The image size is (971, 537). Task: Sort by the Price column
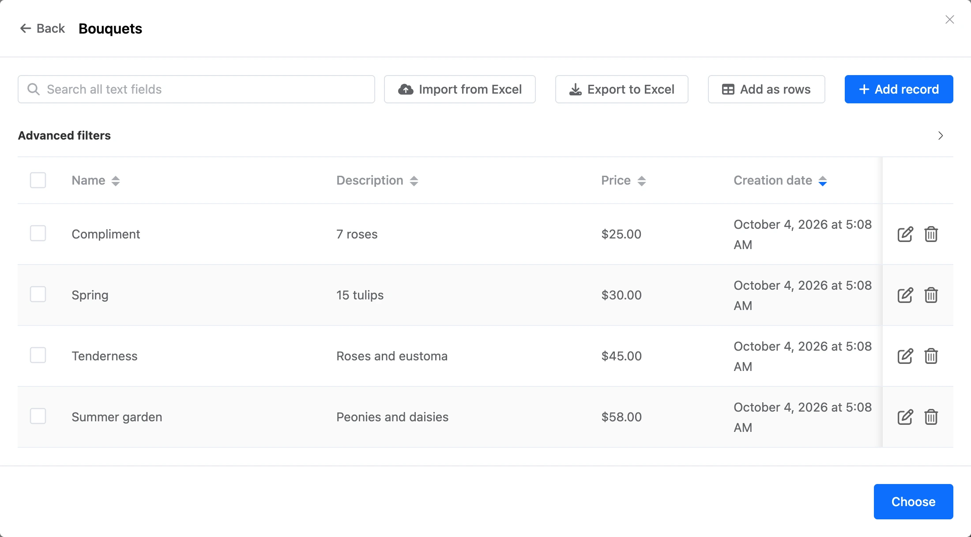(624, 181)
